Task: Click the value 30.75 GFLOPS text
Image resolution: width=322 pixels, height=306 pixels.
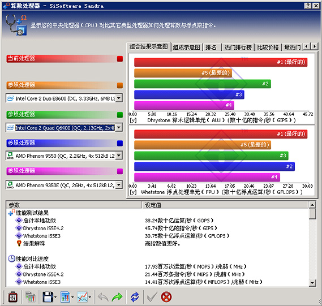Action: (x=187, y=236)
